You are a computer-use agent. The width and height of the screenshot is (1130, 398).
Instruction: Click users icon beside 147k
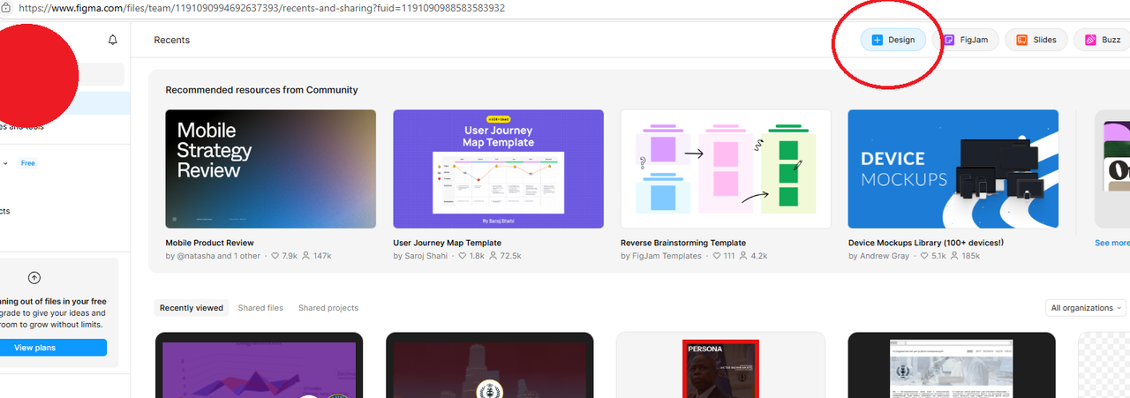tap(306, 256)
